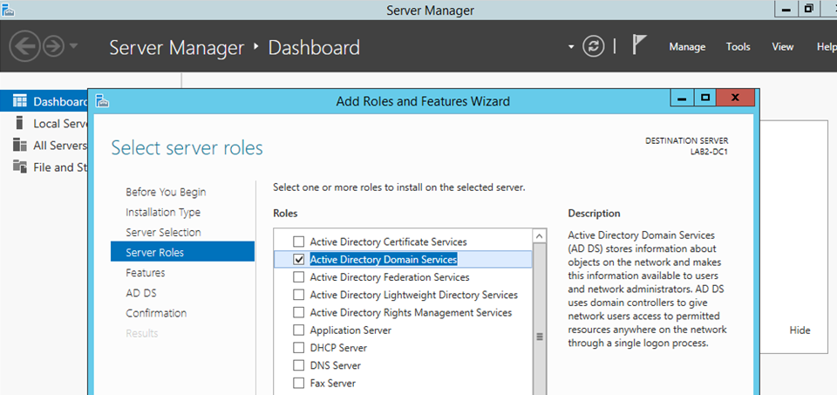Select the Local Server sidebar icon
Viewport: 837px width, 395px height.
(x=20, y=123)
